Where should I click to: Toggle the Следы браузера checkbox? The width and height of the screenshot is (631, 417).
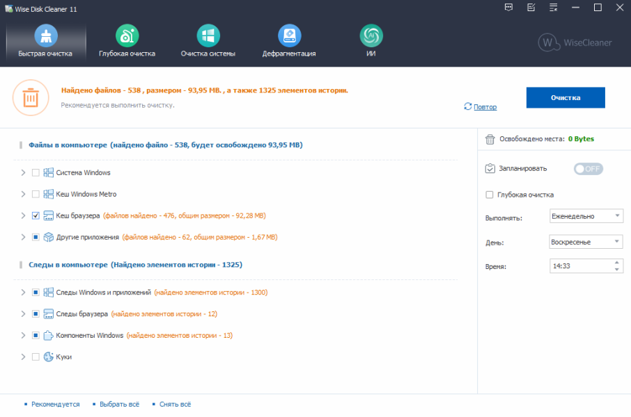click(x=36, y=313)
